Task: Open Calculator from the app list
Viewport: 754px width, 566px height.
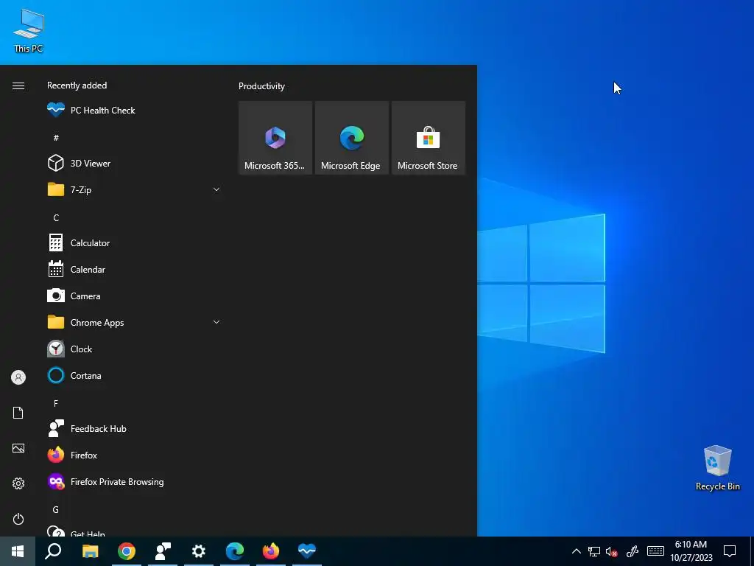Action: tap(133, 243)
